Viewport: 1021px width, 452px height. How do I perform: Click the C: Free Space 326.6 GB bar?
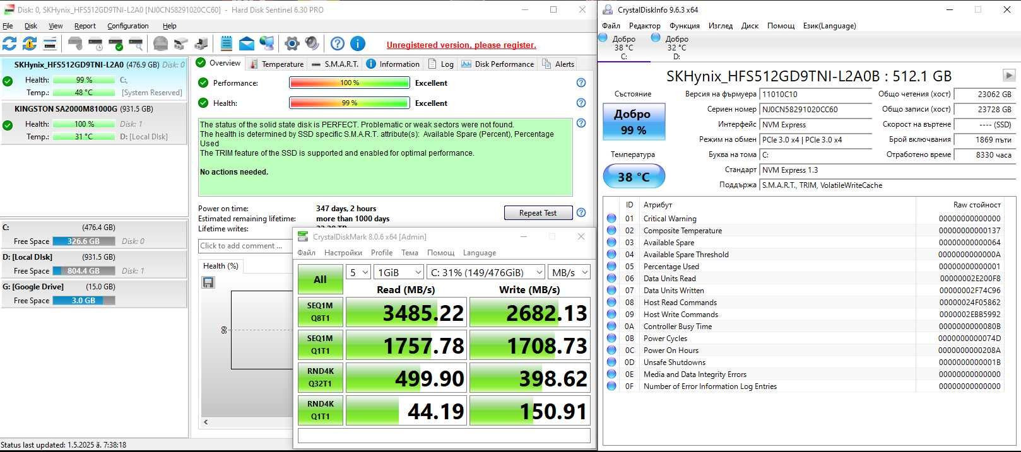[84, 241]
